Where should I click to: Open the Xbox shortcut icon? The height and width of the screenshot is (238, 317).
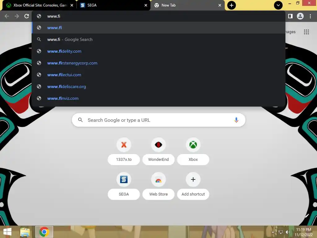(x=193, y=145)
